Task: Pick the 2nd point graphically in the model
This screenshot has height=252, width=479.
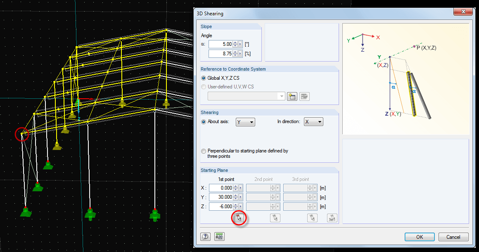Action: click(x=275, y=218)
